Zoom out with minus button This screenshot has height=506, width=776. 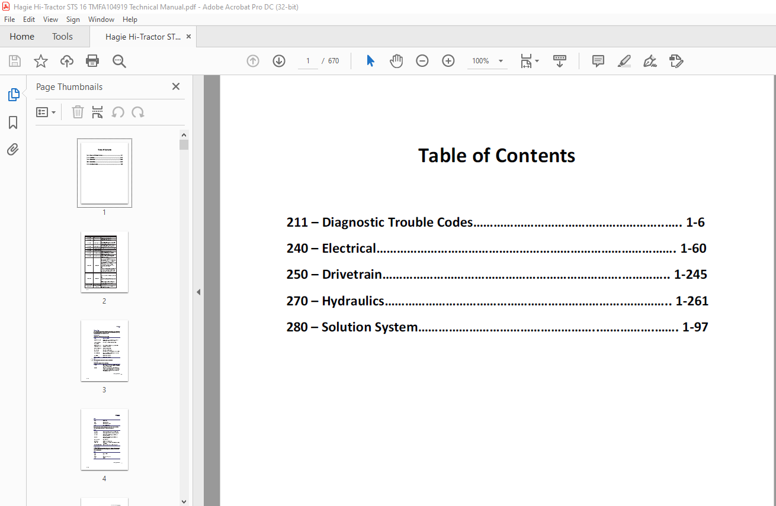point(422,61)
